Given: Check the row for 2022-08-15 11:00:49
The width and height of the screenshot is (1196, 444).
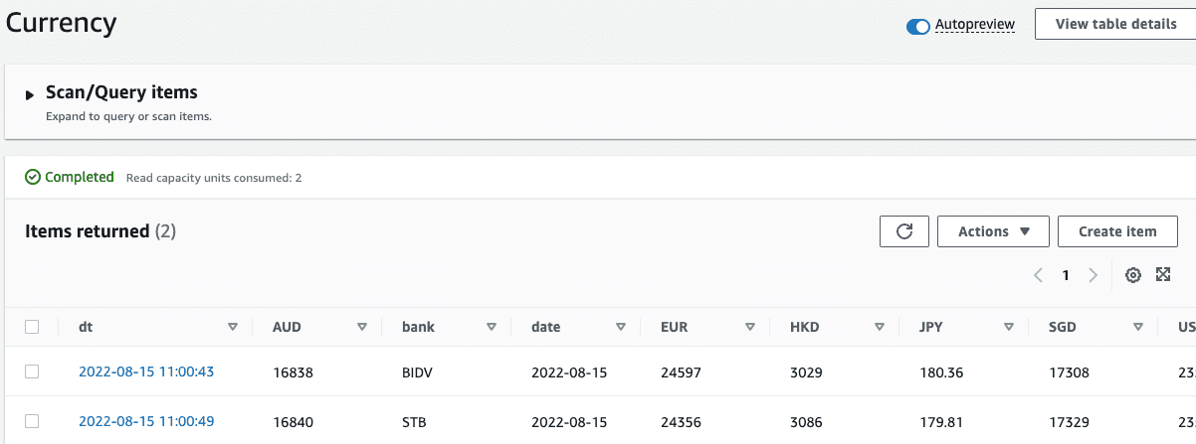Looking at the screenshot, I should click(32, 421).
